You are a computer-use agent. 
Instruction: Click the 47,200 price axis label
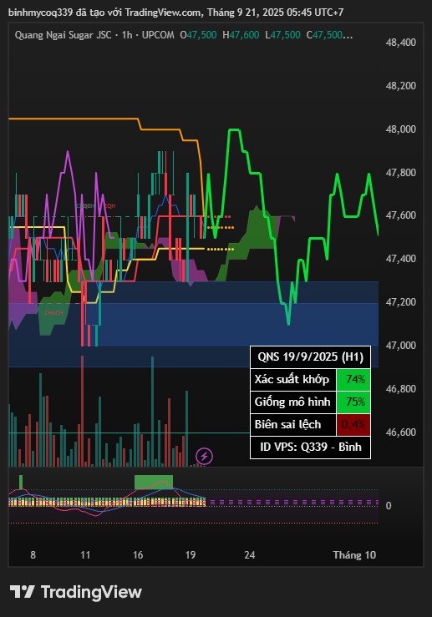coord(400,301)
